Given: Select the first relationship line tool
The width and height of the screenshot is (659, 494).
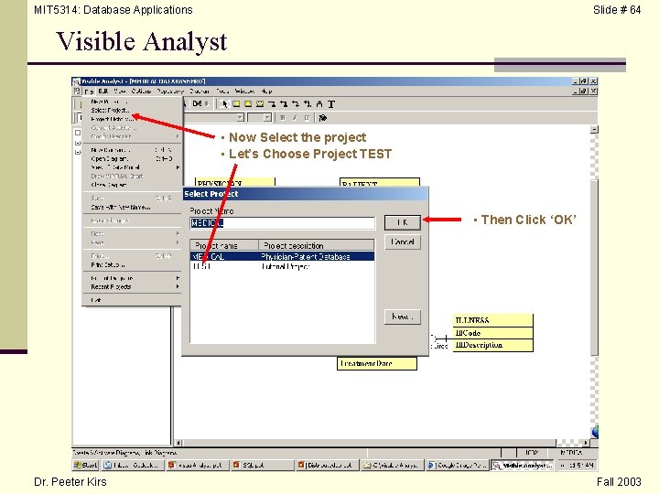Looking at the screenshot, I should [272, 104].
